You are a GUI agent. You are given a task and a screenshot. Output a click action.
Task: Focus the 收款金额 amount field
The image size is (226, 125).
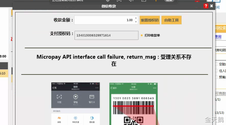coord(106,20)
